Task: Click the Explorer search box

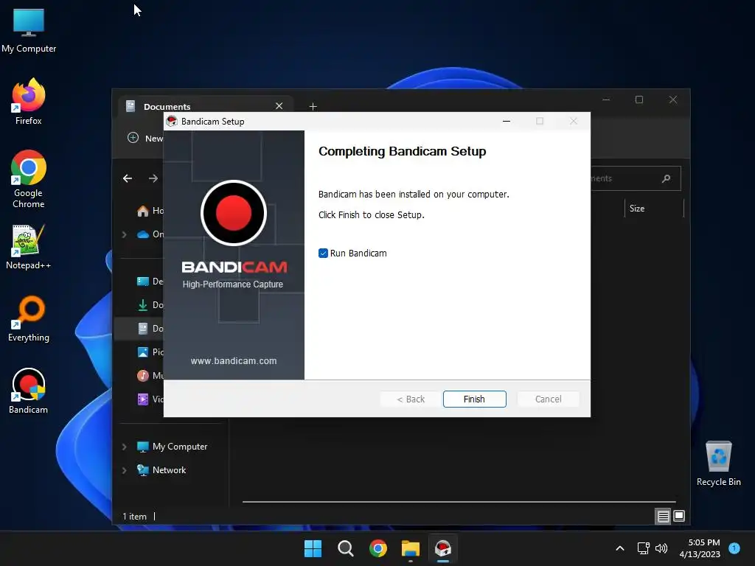Action: (x=636, y=178)
